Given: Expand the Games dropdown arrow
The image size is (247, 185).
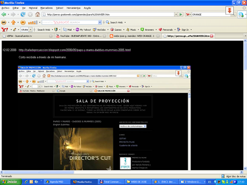Looking at the screenshot, I should pyautogui.click(x=123, y=30).
